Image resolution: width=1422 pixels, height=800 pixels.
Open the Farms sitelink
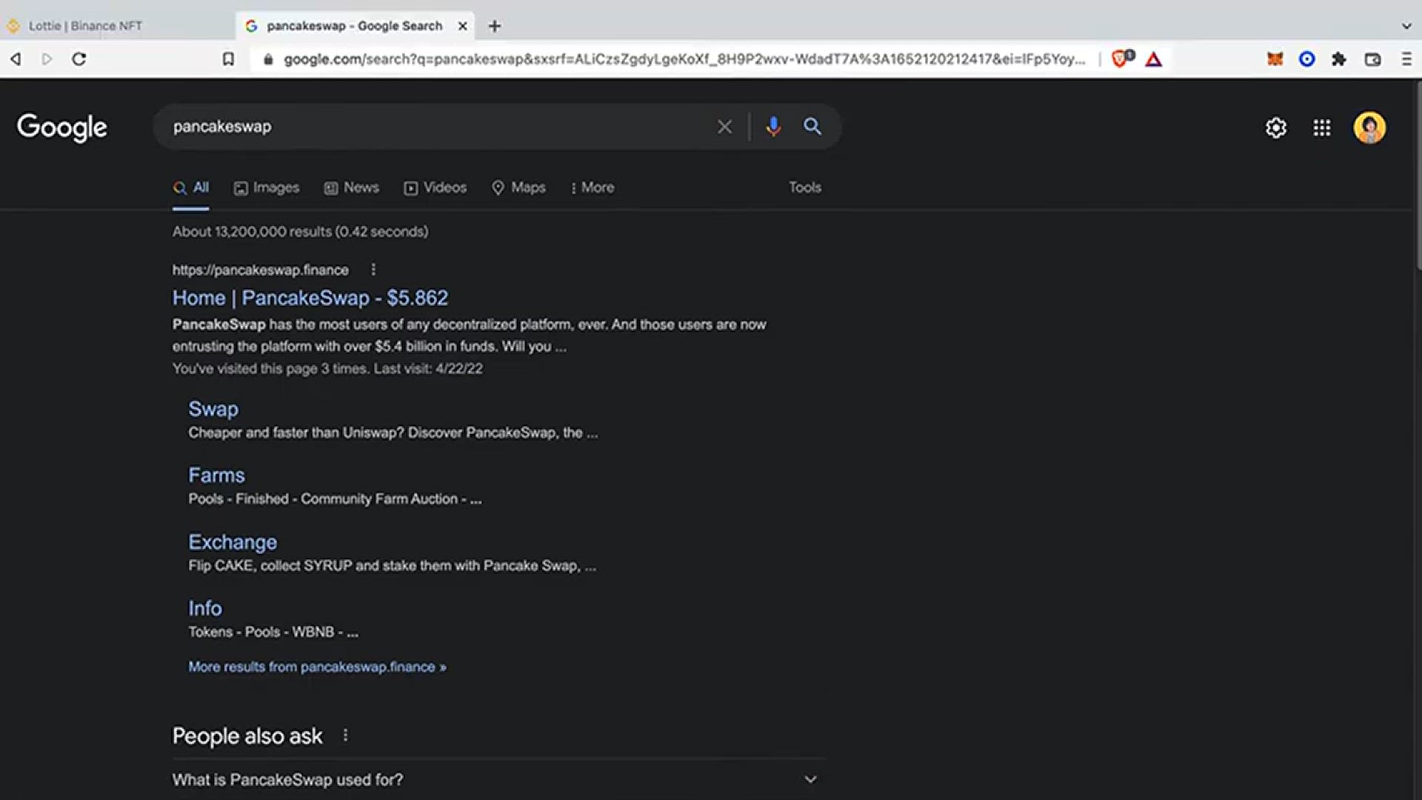coord(216,475)
